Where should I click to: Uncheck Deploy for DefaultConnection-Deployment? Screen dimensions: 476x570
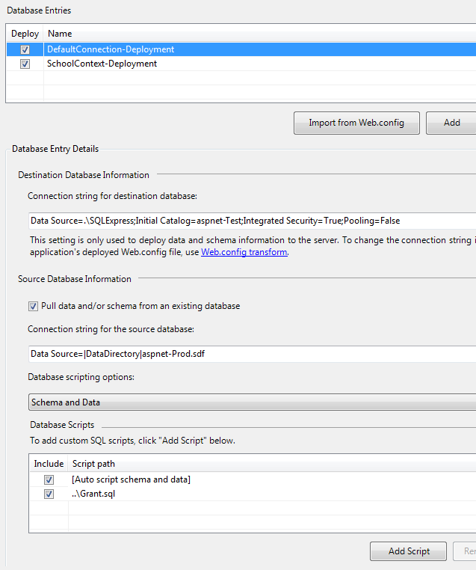click(x=25, y=49)
